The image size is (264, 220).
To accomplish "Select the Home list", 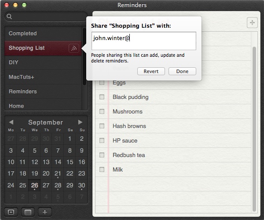I will [x=43, y=105].
